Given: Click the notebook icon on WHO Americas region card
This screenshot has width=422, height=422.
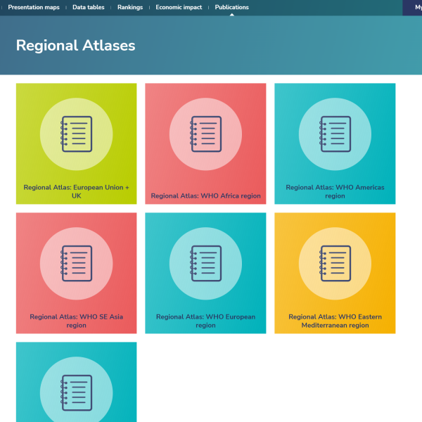Looking at the screenshot, I should tap(335, 134).
